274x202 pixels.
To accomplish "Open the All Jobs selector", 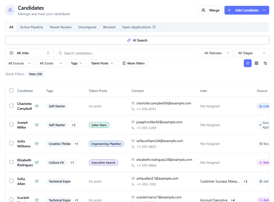I will (30, 53).
